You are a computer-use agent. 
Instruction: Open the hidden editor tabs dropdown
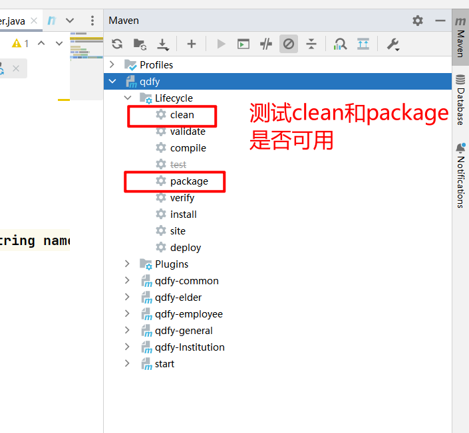70,21
